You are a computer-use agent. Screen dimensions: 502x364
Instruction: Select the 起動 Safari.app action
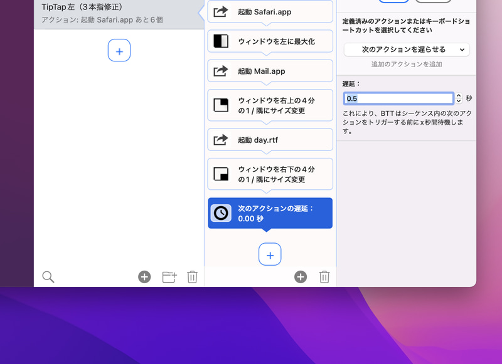click(270, 11)
